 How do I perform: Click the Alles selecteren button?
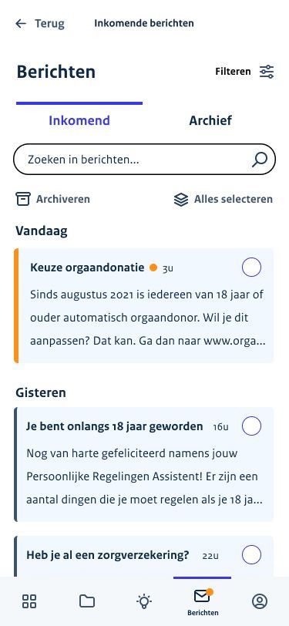(223, 199)
